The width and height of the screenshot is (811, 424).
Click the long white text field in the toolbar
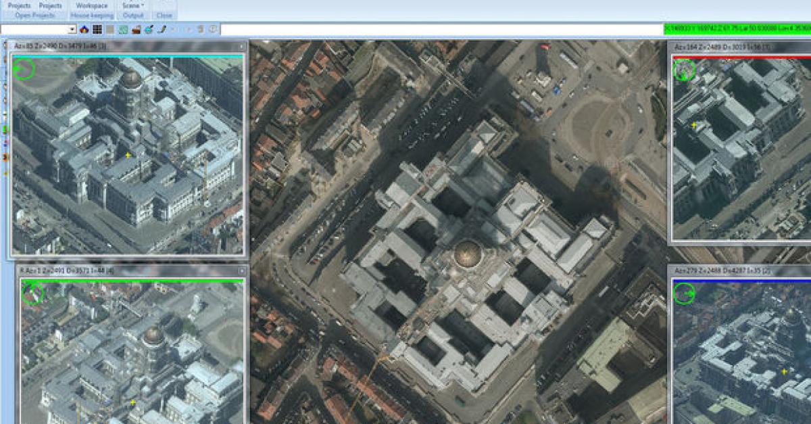coord(441,30)
